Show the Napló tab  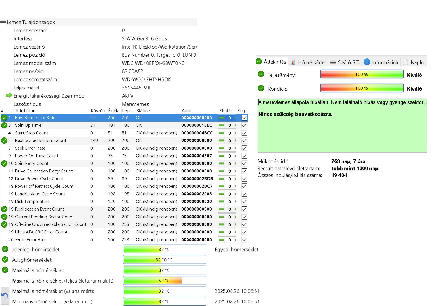click(x=414, y=62)
